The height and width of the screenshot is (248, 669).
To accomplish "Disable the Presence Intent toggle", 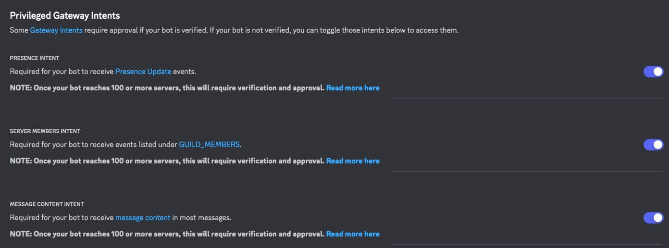I will [x=653, y=72].
